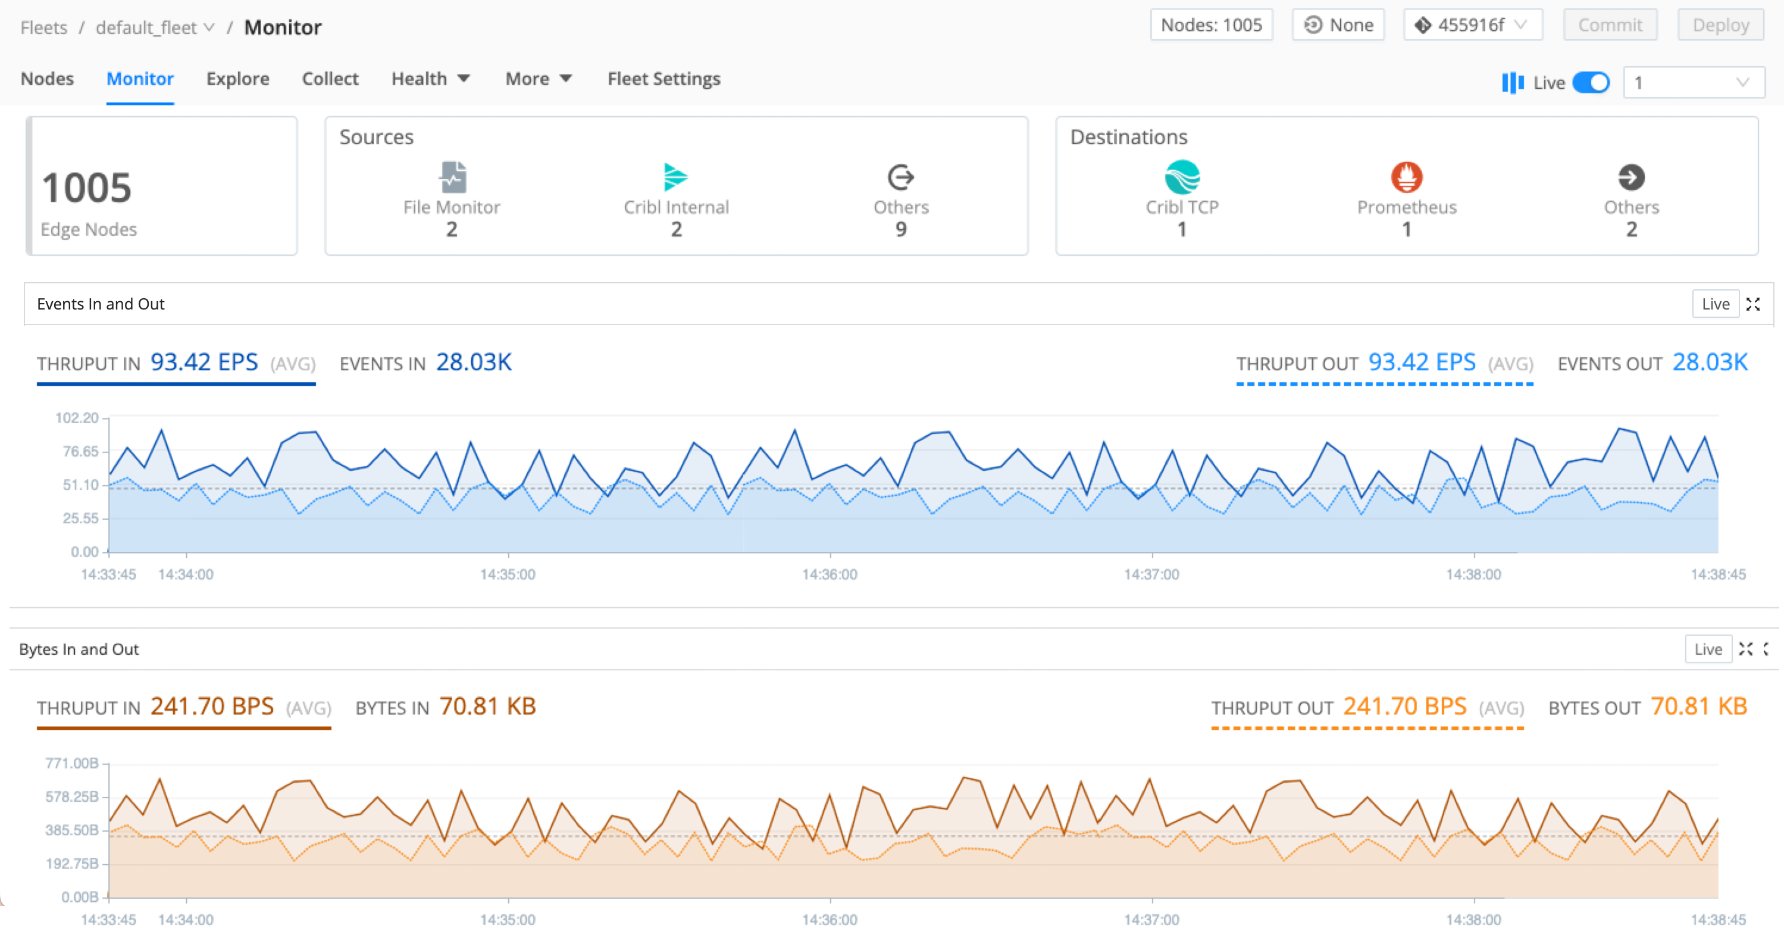Expand the Health menu
The image size is (1784, 950).
point(430,79)
